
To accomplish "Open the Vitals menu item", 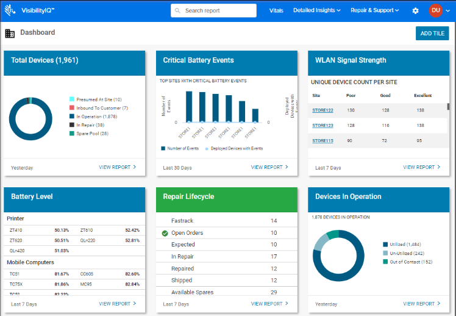I will coord(276,10).
